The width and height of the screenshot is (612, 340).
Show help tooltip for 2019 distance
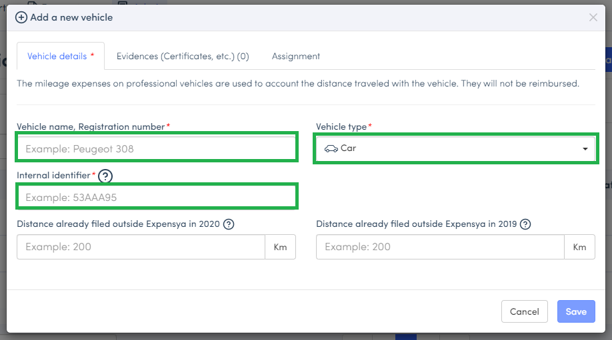(x=525, y=224)
